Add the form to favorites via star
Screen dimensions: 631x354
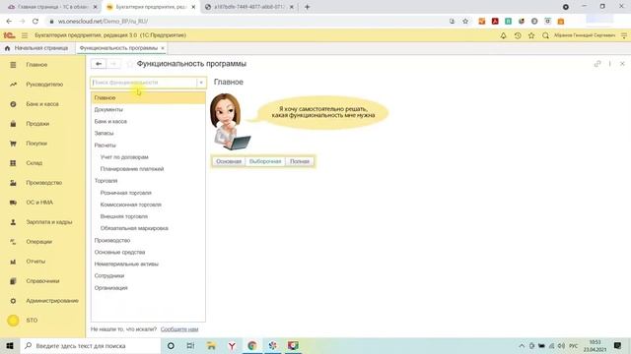click(129, 64)
